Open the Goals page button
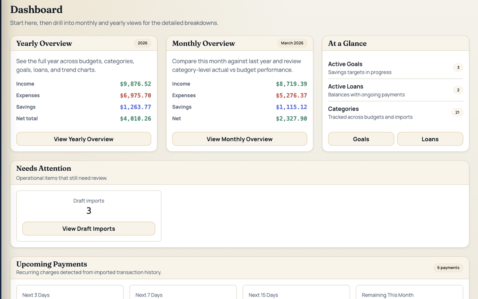Screen dimensions: 478x299 pos(361,139)
